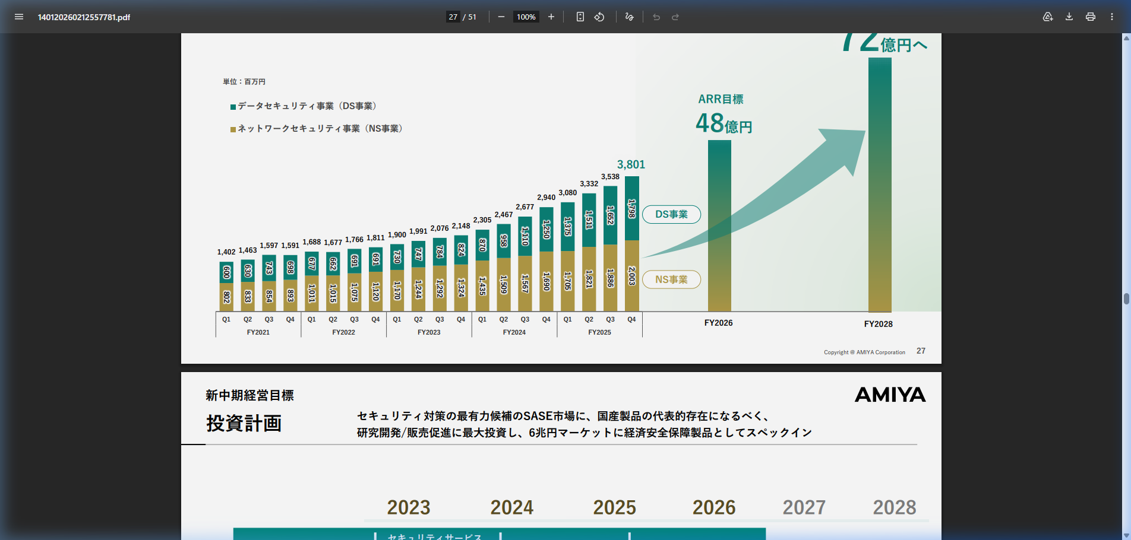Click the fit to page icon
This screenshot has height=540, width=1131.
tap(580, 17)
